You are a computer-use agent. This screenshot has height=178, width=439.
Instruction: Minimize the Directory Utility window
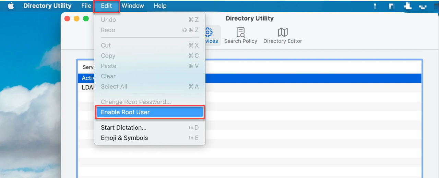tap(76, 18)
